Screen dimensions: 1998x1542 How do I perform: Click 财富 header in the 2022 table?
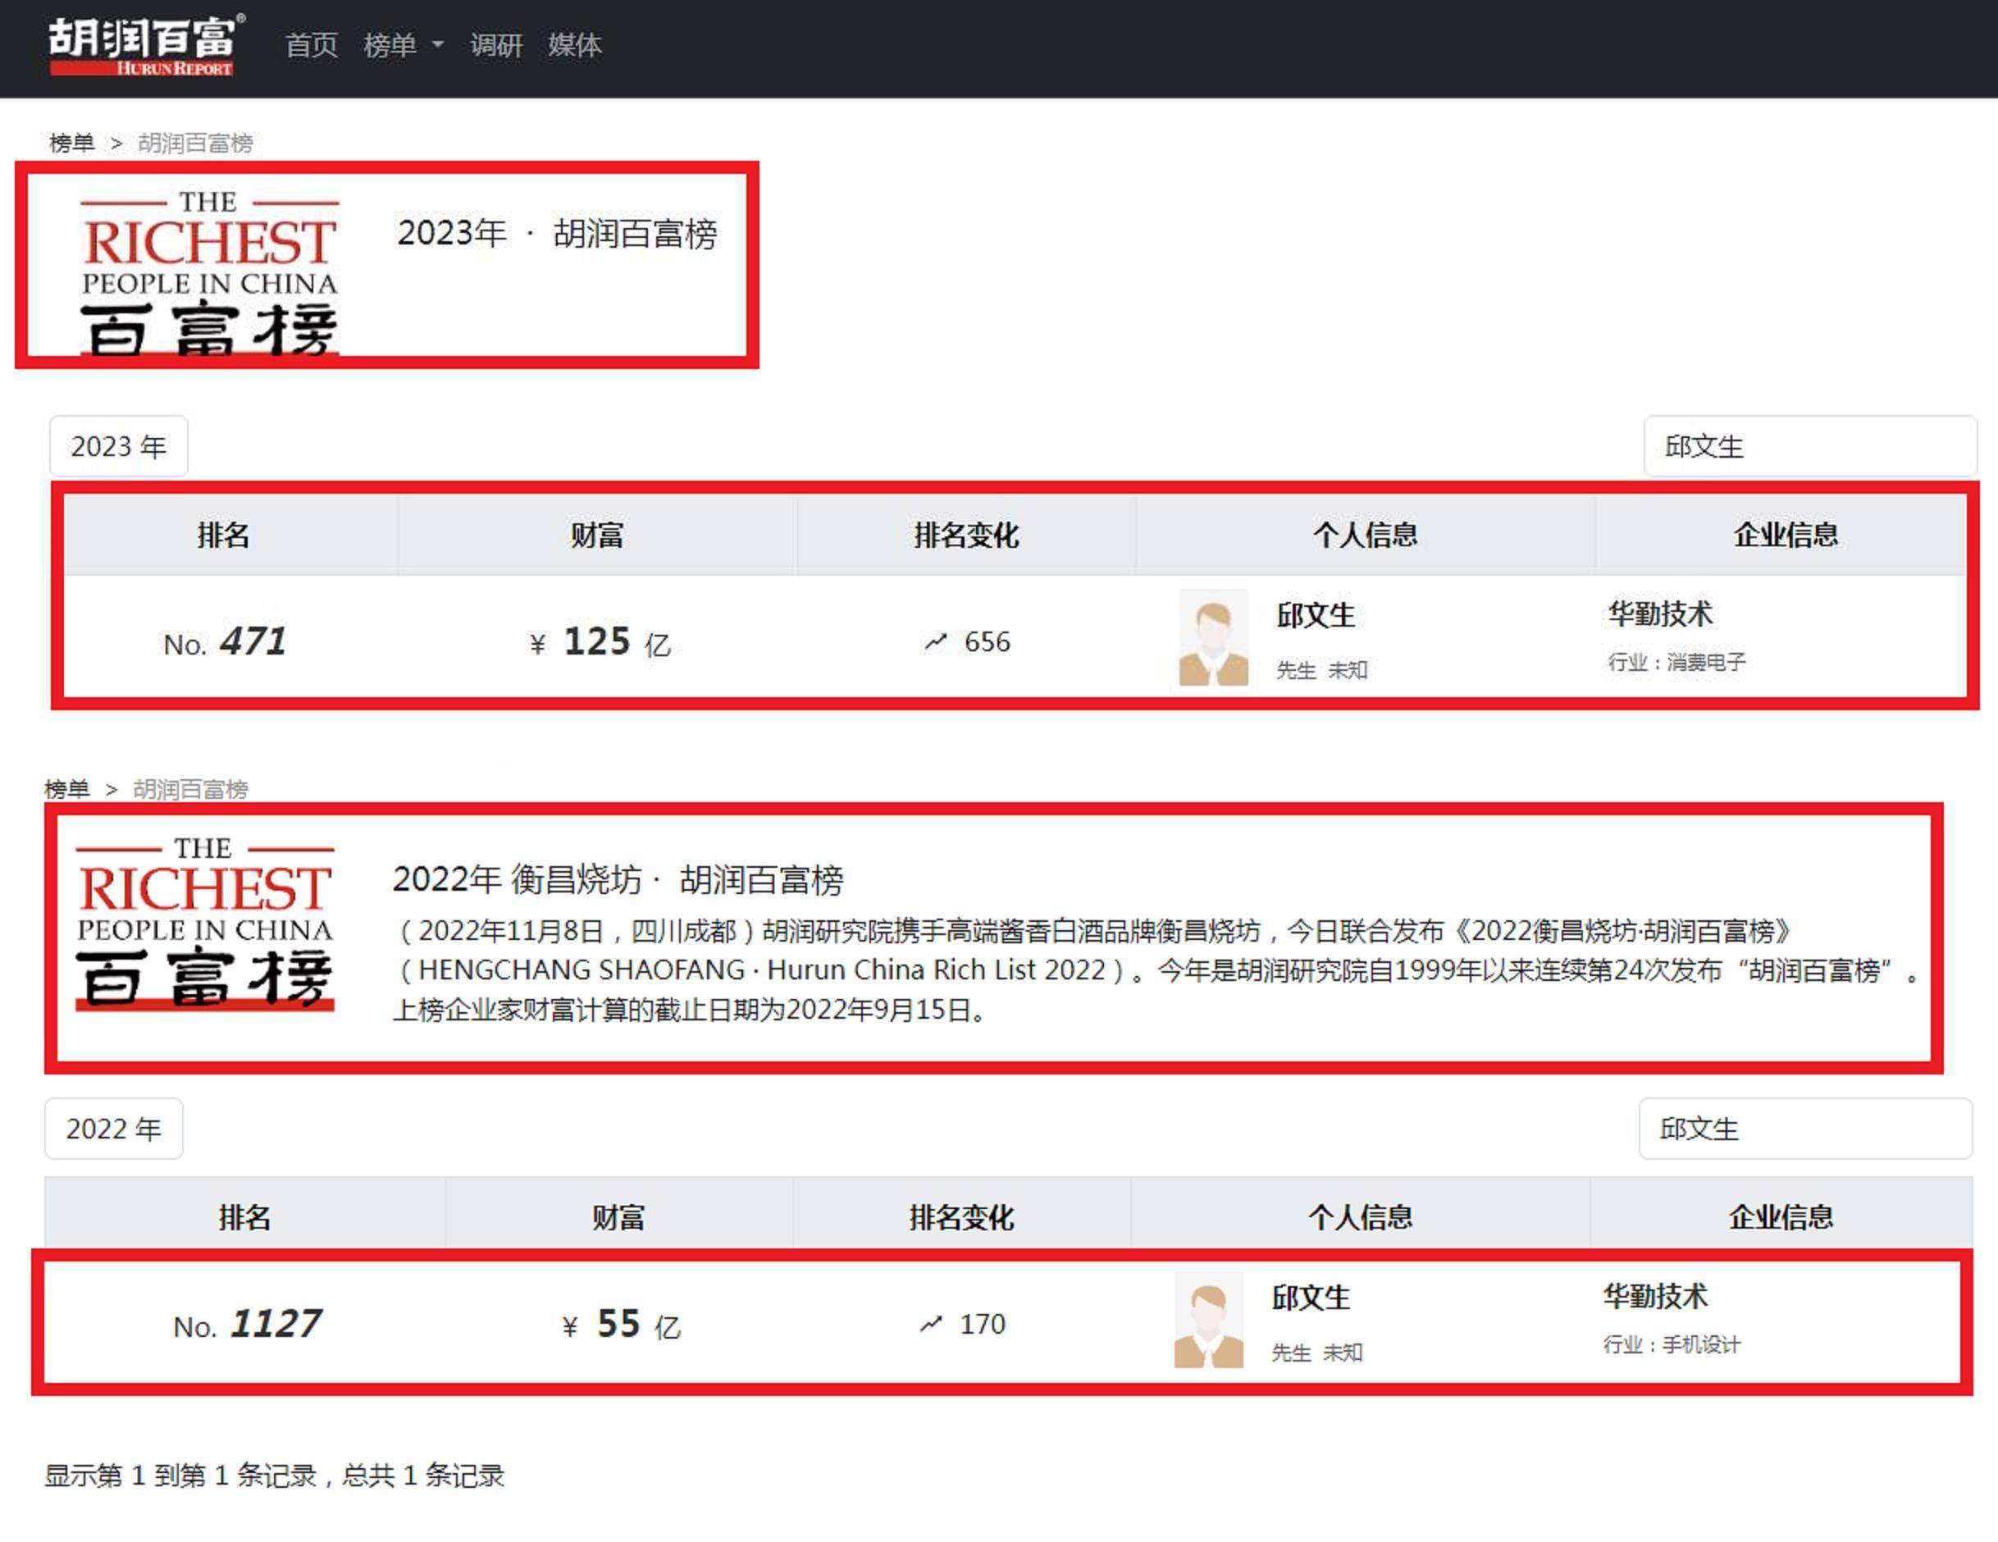[618, 1217]
